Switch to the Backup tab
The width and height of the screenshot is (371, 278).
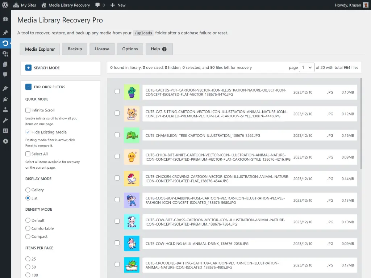(x=75, y=49)
